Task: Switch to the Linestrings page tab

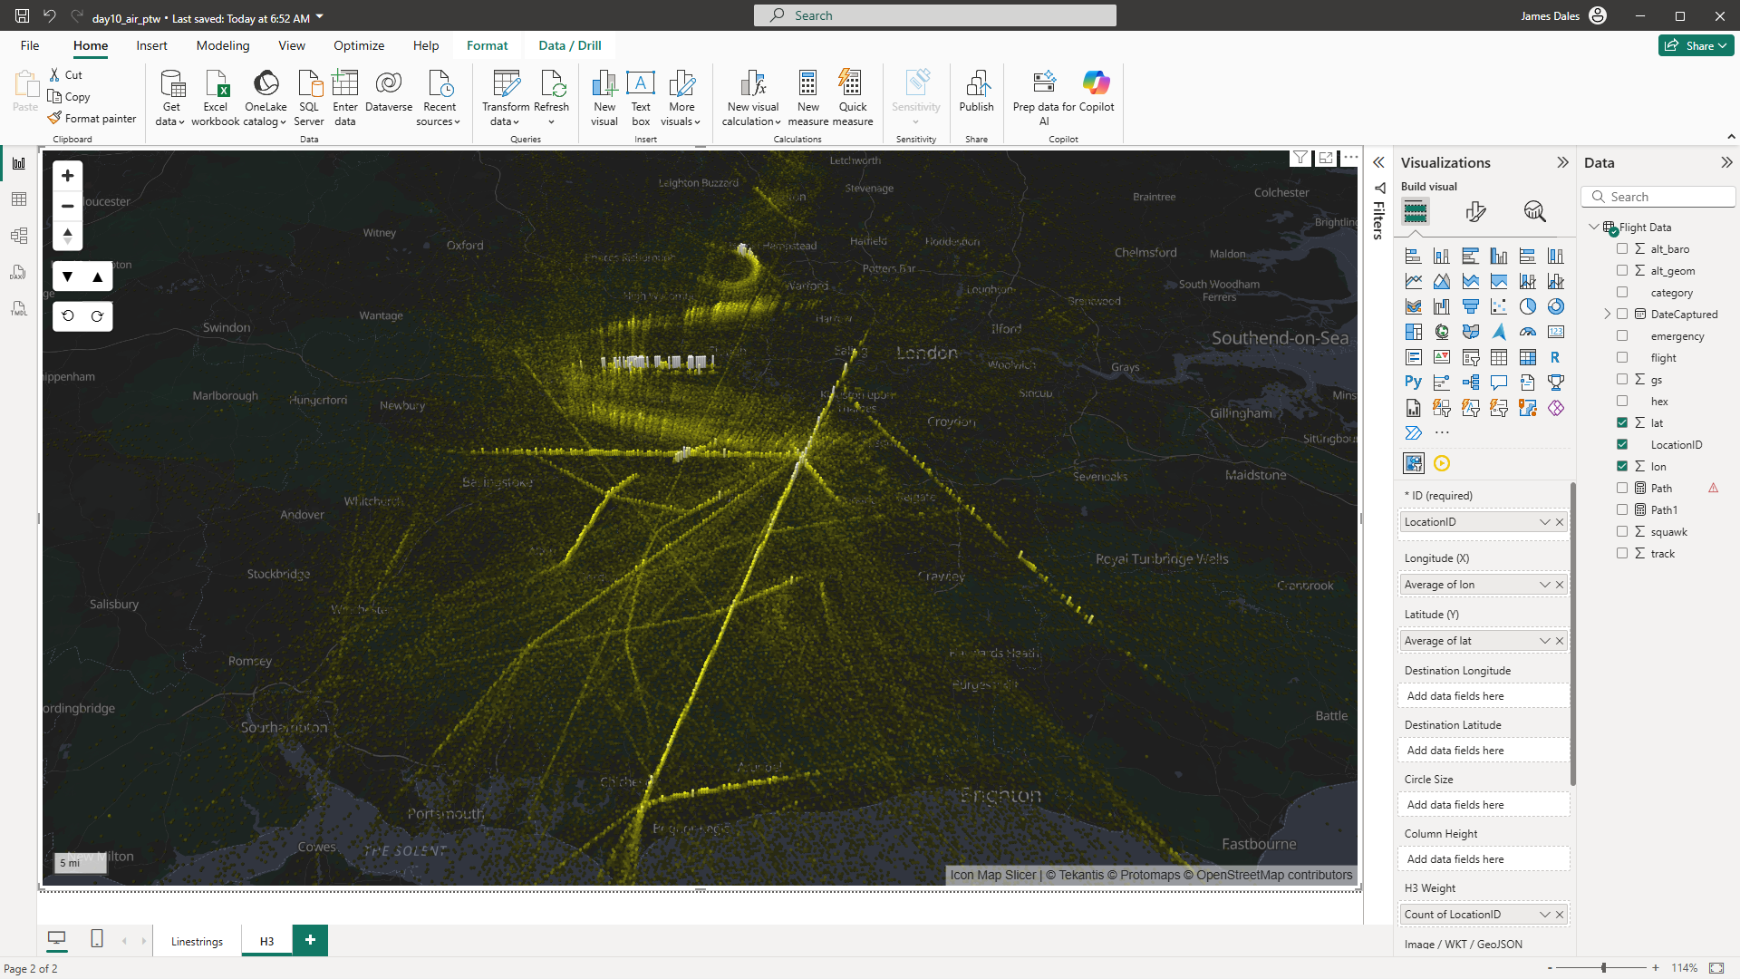Action: (x=197, y=941)
